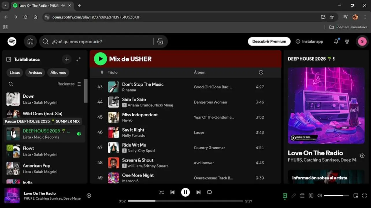Screen dimensions: 371x208
Task: Seek in the song progress bar
Action: (x=185, y=201)
